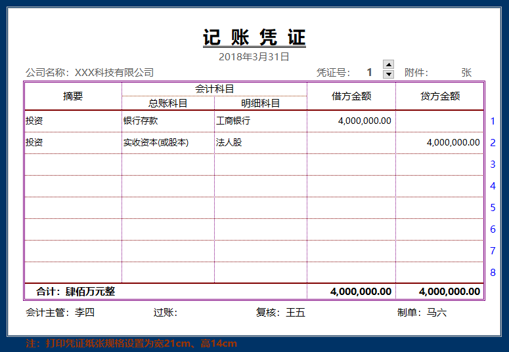
Task: Select the date 2018年3月31日
Action: (254, 57)
